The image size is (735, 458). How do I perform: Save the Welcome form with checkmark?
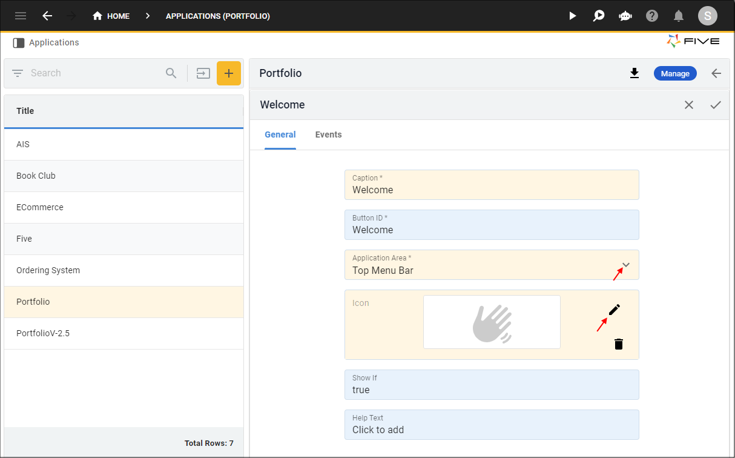(x=716, y=105)
